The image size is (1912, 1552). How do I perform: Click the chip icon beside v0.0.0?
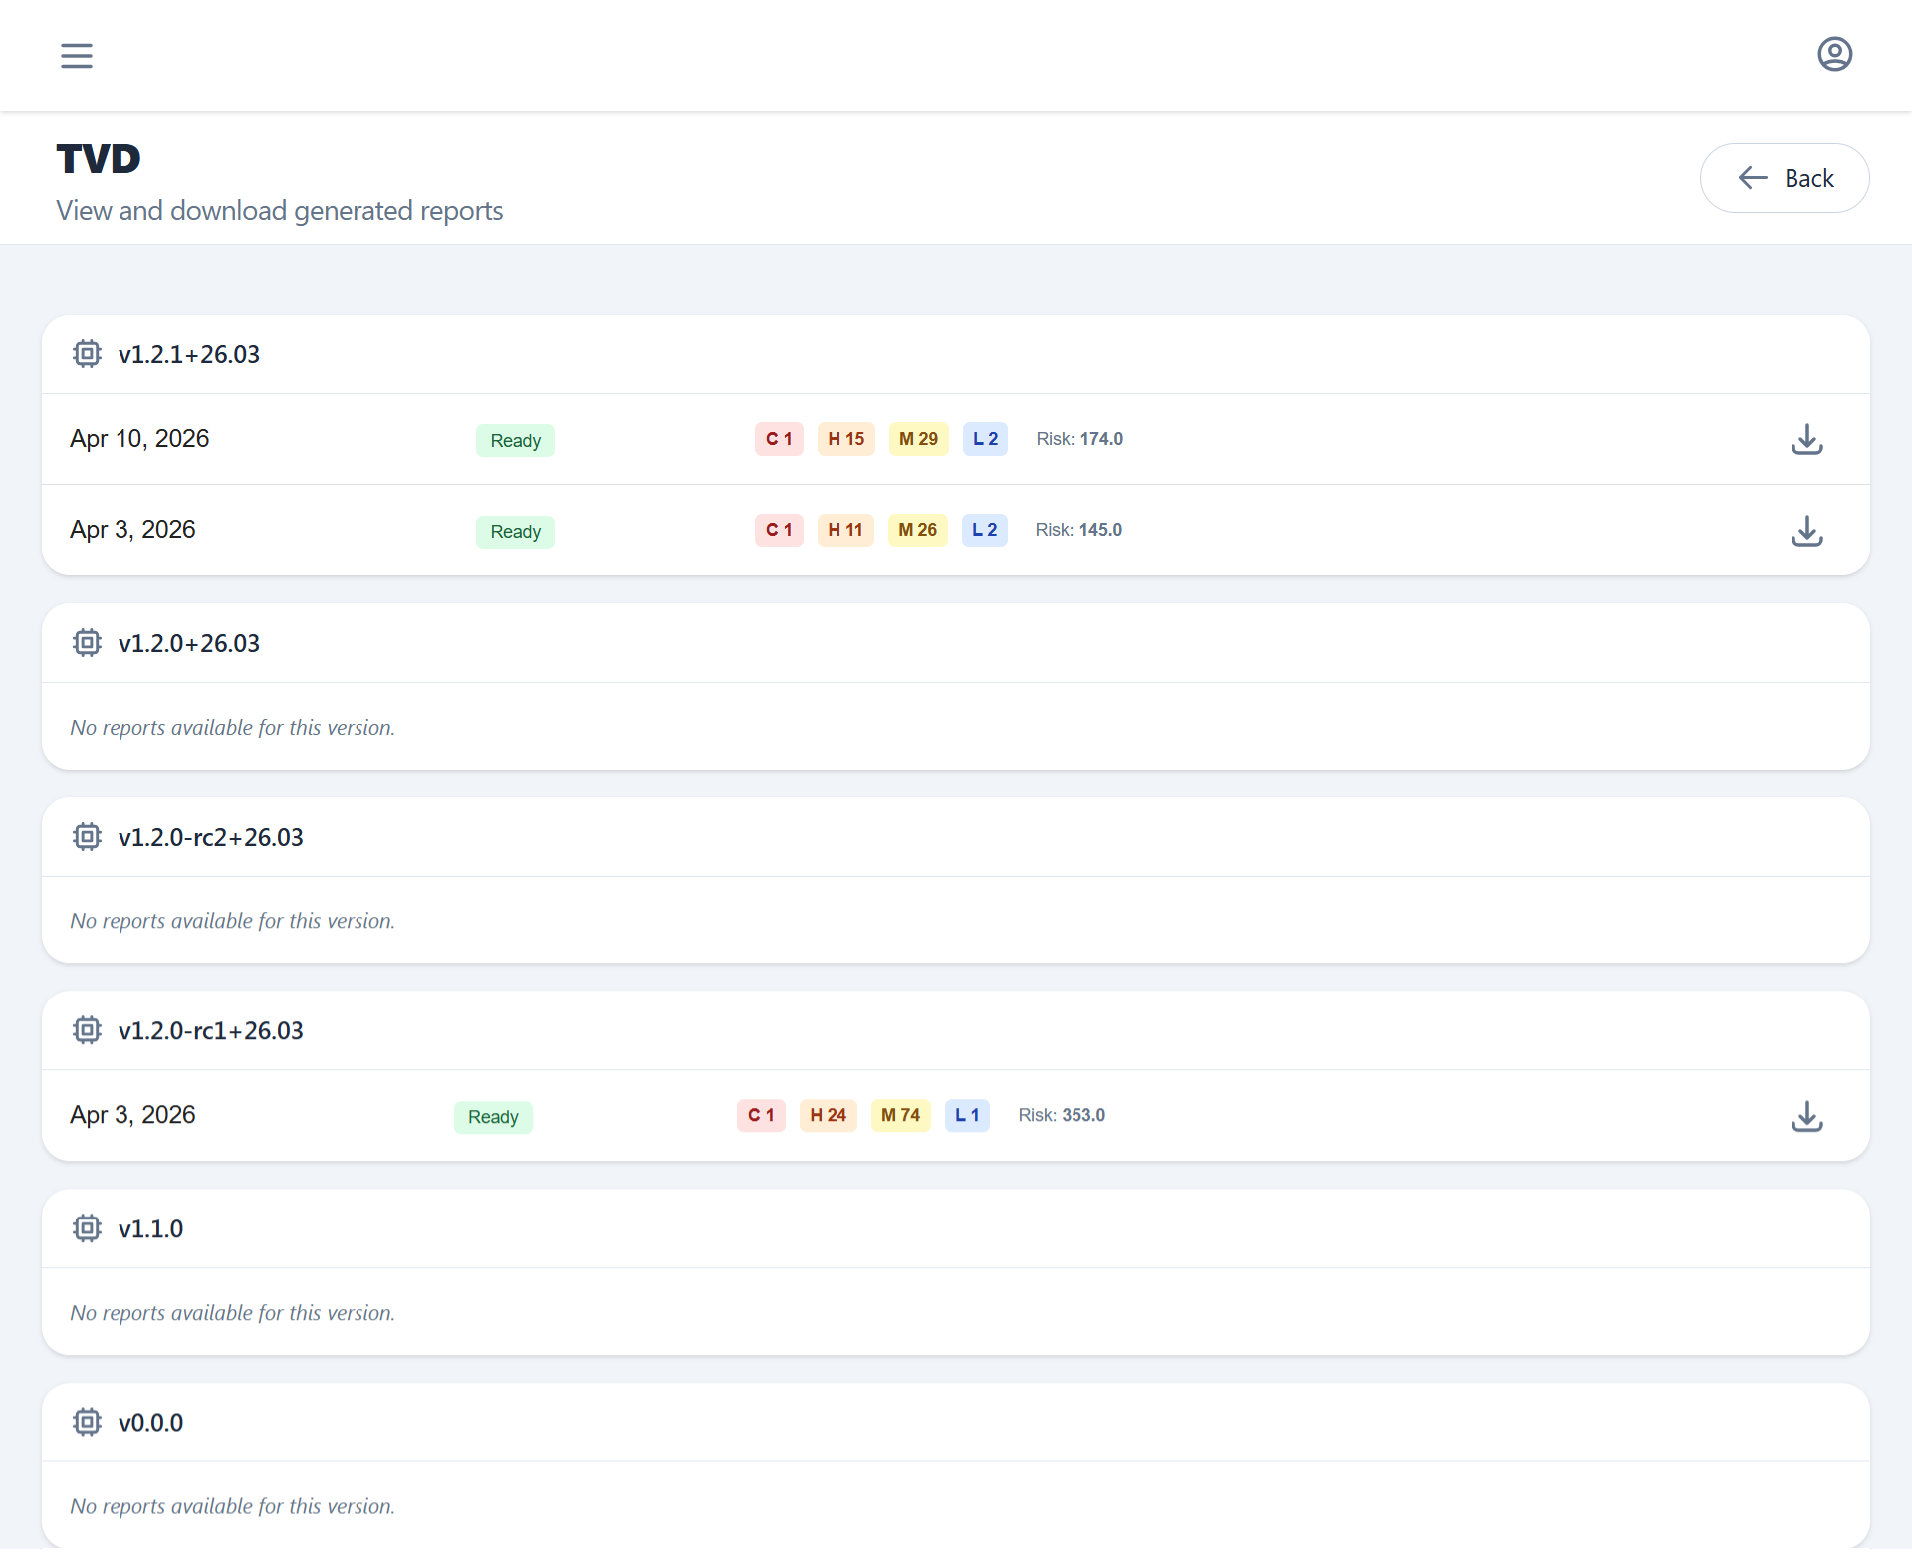[x=88, y=1422]
